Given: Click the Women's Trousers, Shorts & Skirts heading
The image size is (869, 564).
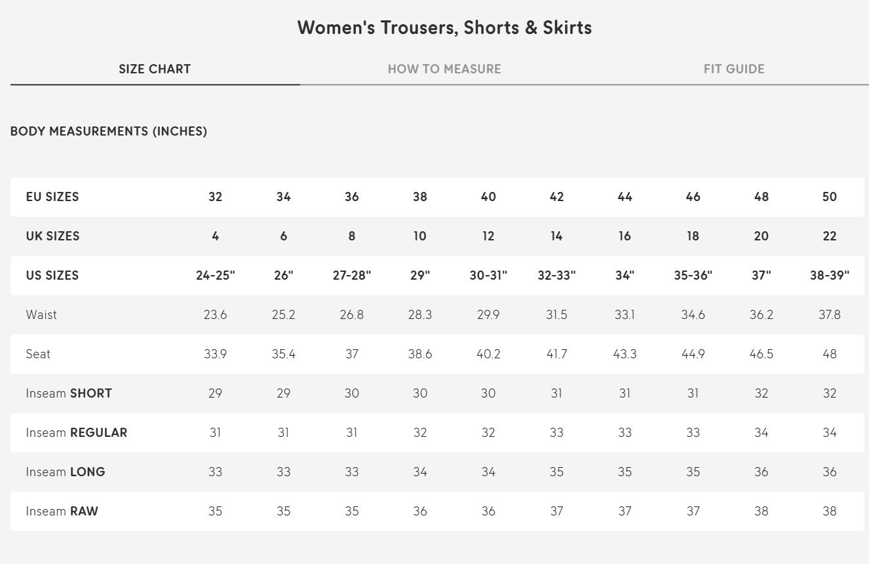Looking at the screenshot, I should (444, 28).
